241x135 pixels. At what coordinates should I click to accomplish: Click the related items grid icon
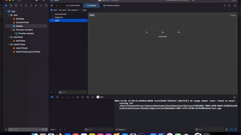[52, 6]
